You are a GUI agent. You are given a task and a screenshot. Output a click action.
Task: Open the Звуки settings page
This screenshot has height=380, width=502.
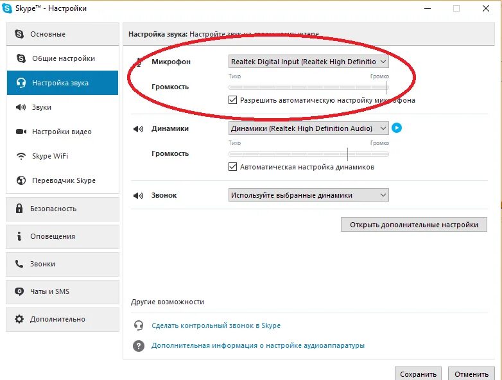click(x=62, y=107)
